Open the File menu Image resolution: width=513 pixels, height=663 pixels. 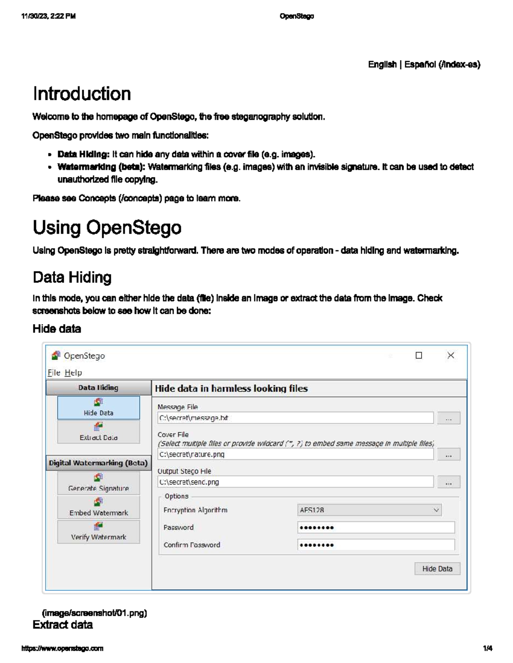54,373
